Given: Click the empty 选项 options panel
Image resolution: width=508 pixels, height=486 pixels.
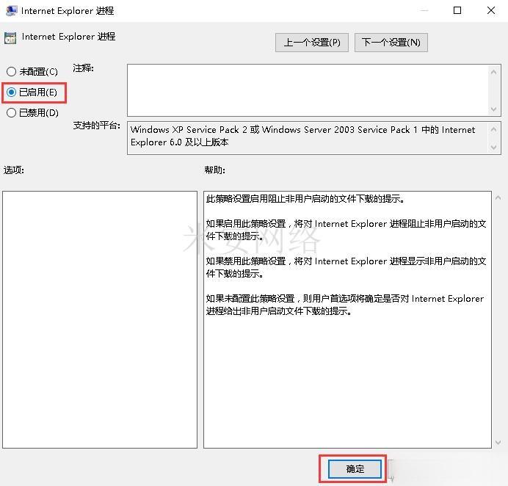Looking at the screenshot, I should click(100, 319).
